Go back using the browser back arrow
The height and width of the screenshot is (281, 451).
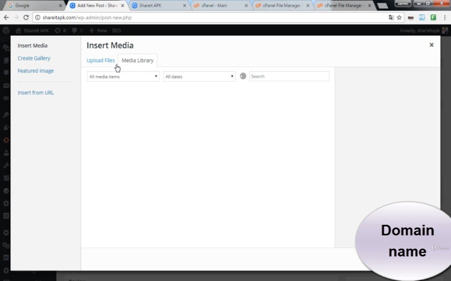pos(6,18)
